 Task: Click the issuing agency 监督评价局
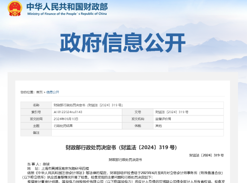[163, 119]
